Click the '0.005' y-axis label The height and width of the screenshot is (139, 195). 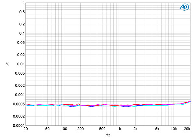coord(20,73)
